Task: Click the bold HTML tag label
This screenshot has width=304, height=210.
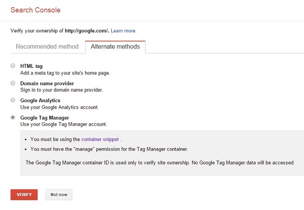Action: [32, 66]
